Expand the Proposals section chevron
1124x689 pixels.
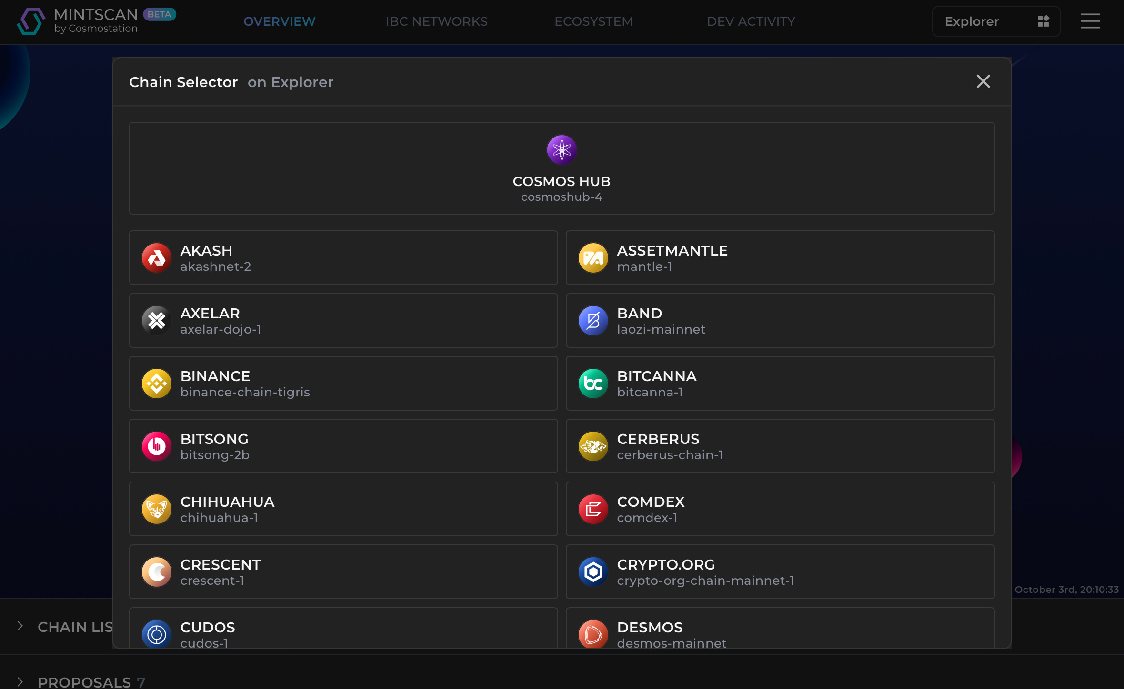[x=20, y=681]
